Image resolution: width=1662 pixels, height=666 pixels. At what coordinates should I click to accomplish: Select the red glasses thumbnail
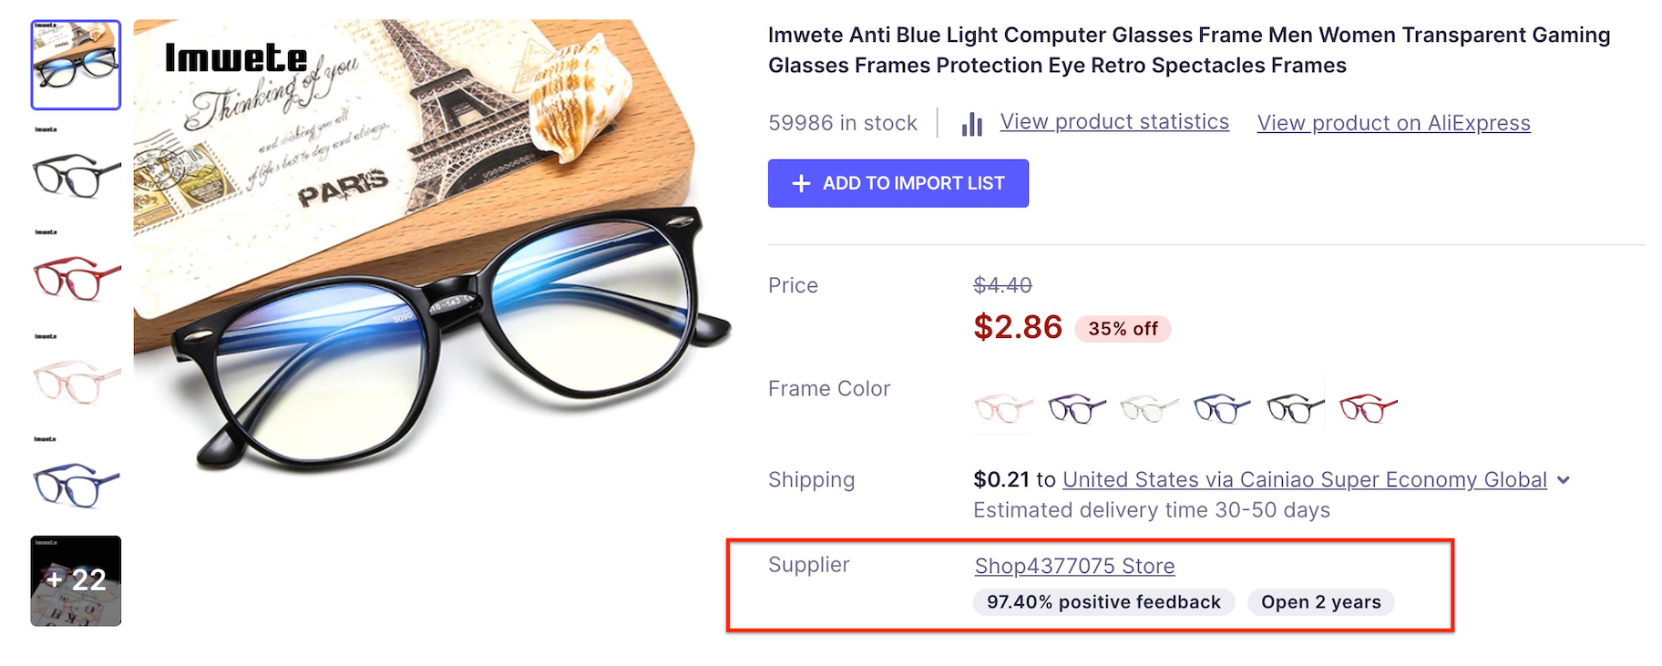pyautogui.click(x=76, y=277)
